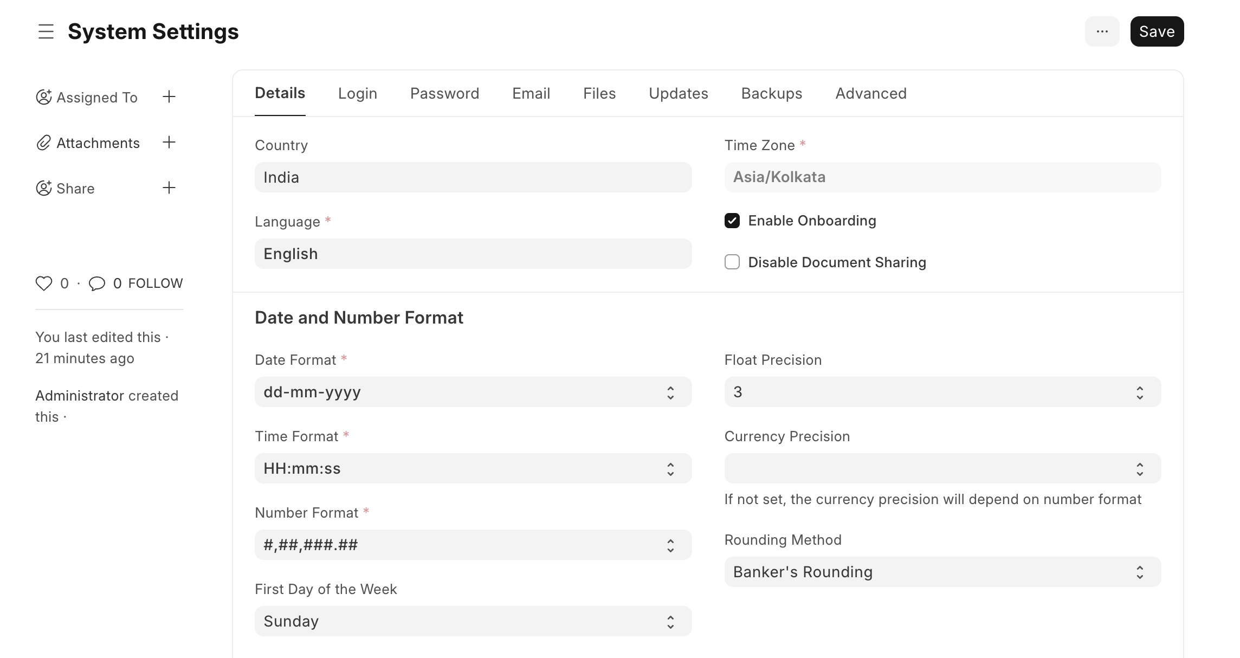
Task: Share document using the plus beside Share
Action: pyautogui.click(x=169, y=188)
